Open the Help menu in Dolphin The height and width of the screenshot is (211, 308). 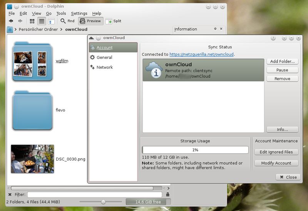coord(97,13)
